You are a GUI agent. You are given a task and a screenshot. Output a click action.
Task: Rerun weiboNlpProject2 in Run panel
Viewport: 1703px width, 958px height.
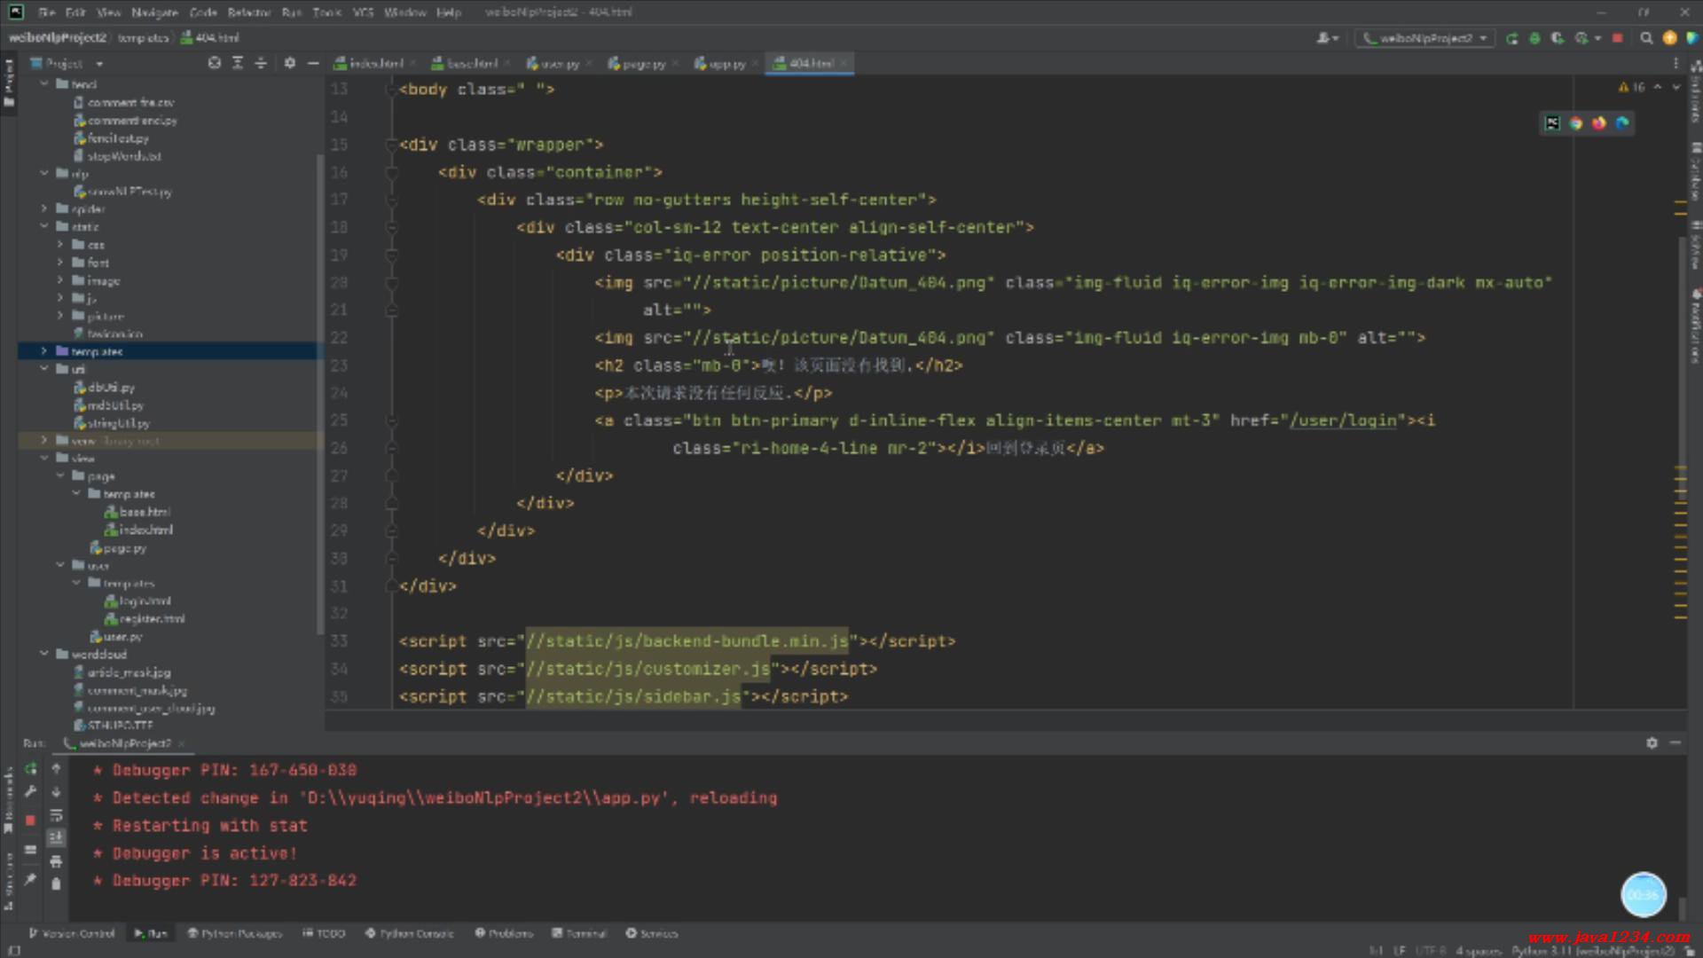click(x=31, y=769)
